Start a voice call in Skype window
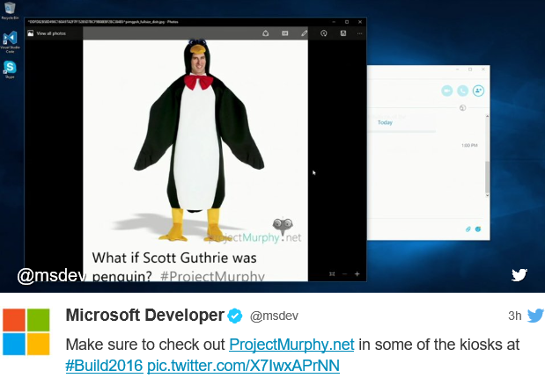 click(462, 91)
